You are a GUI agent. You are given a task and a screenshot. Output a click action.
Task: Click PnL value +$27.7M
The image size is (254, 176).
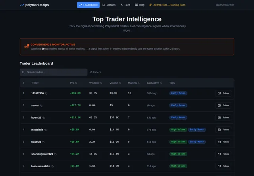pos(75,105)
